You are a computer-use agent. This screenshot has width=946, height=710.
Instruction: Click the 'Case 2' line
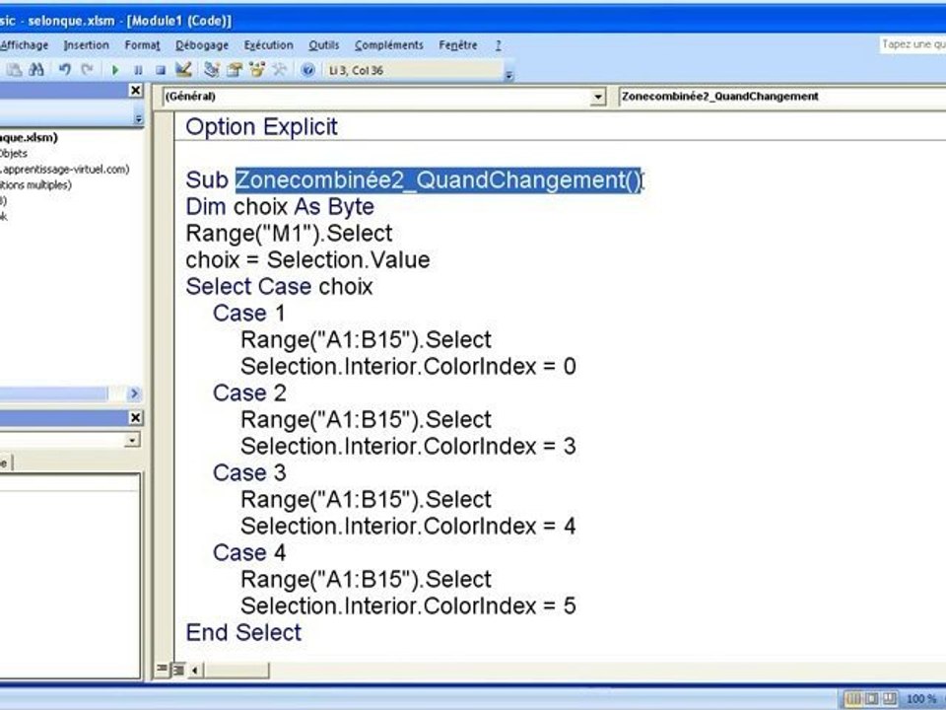(x=249, y=393)
